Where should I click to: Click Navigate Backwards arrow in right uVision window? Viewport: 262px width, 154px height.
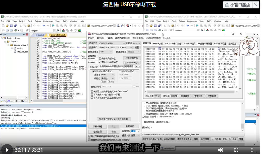pyautogui.click(x=188, y=26)
